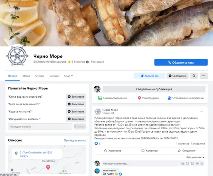Click Снимка/видеоклип option
Screen dimensions: 213x176
(112, 98)
